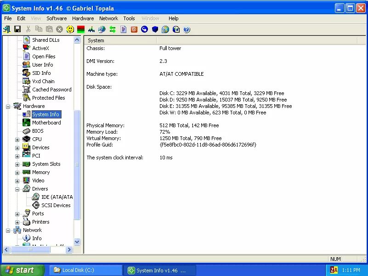
Task: Click the globe with page toolbar icon
Action: pyautogui.click(x=165, y=29)
